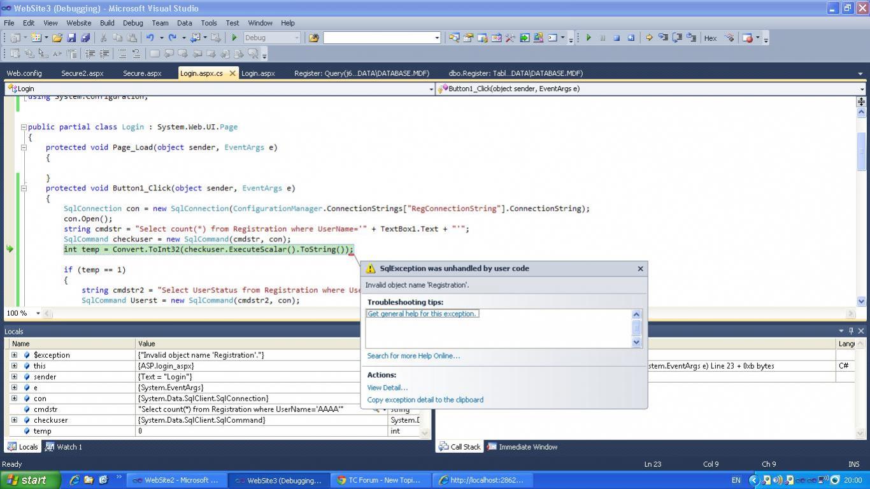Click 'Copy exception detail to the clipboard'
870x489 pixels.
425,400
